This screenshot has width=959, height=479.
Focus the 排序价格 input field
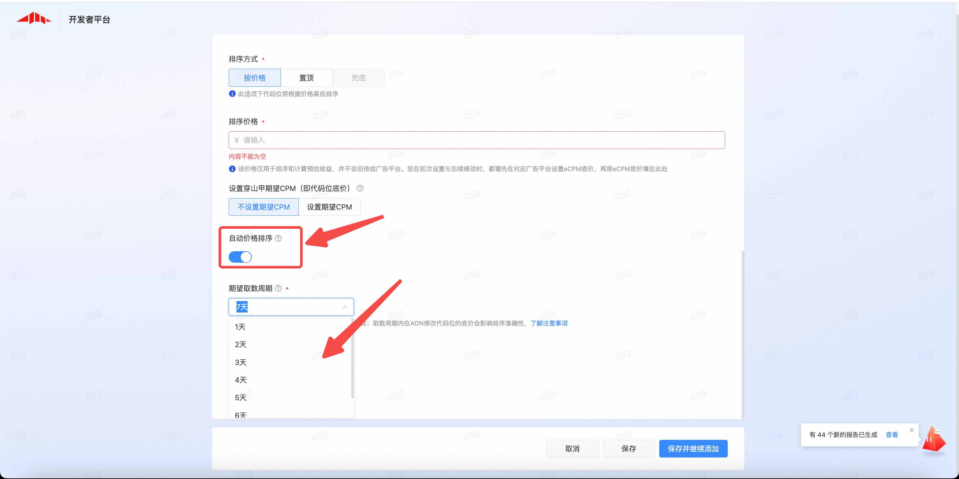pos(477,140)
